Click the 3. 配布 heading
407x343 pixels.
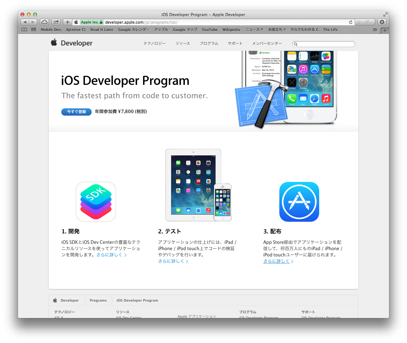pyautogui.click(x=272, y=232)
